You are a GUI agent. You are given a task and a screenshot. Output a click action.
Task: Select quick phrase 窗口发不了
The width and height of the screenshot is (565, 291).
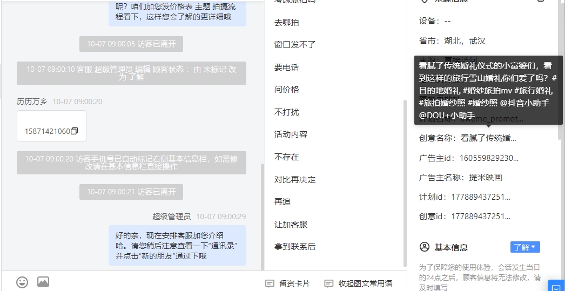pos(295,45)
